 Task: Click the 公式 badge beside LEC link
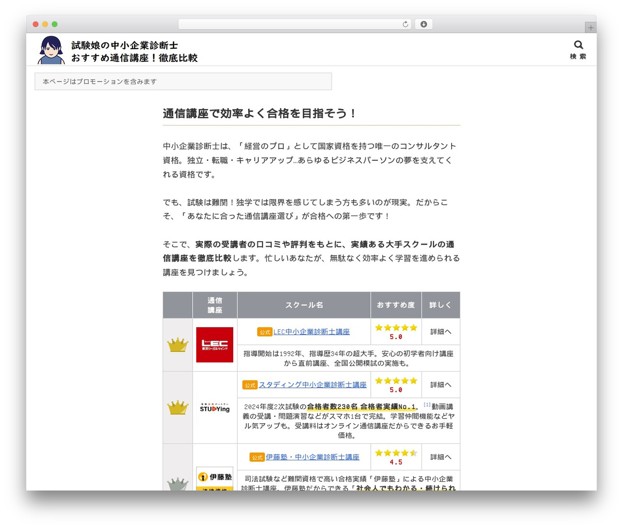point(264,332)
